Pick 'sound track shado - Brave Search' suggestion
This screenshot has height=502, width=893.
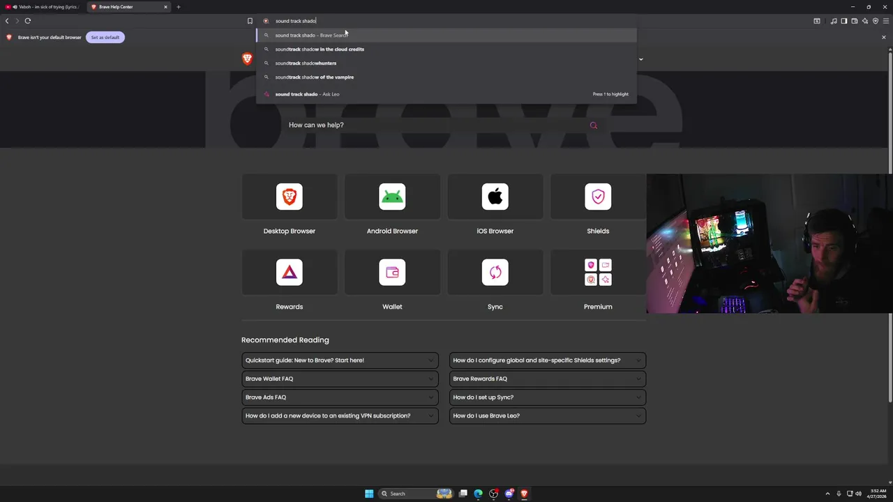(x=446, y=35)
